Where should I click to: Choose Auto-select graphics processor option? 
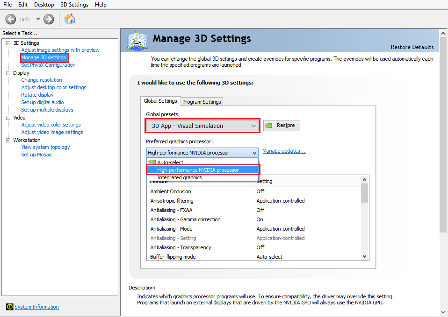pyautogui.click(x=202, y=162)
